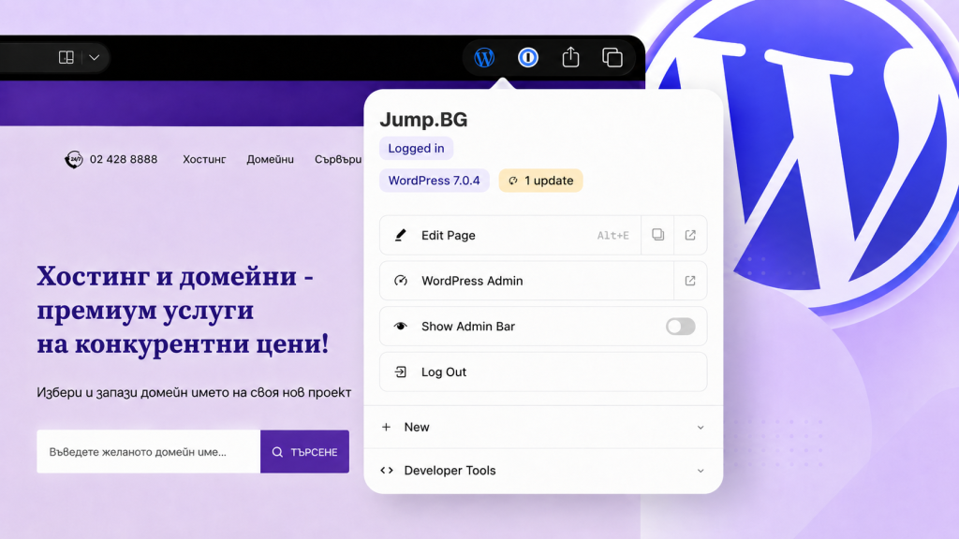Copy the Edit Page link icon

coord(657,235)
